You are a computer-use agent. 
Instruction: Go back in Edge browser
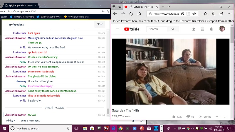pos(115,14)
